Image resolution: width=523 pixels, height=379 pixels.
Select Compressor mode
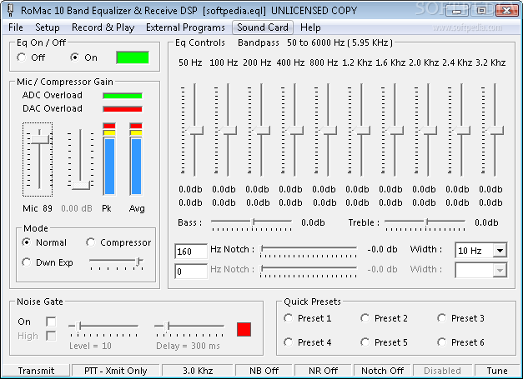click(92, 242)
